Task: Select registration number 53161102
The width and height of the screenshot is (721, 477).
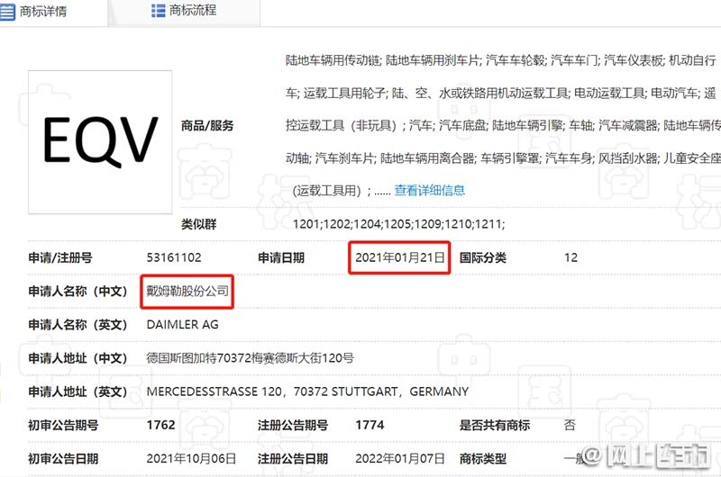Action: pos(174,257)
